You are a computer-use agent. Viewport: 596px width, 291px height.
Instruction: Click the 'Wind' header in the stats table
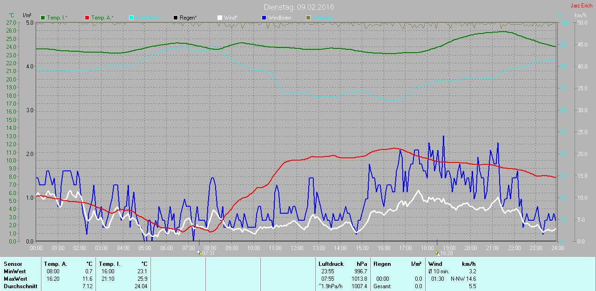435,264
